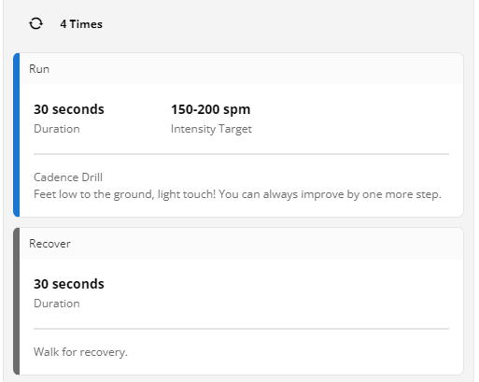This screenshot has width=479, height=382.
Task: Select the 150-200 spm intensity target
Action: pyautogui.click(x=211, y=109)
